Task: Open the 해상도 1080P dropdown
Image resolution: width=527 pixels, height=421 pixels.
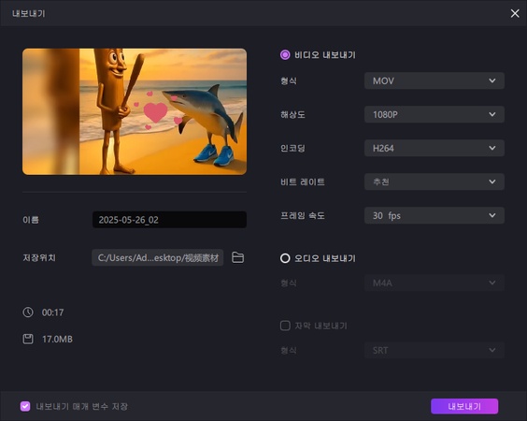Action: tap(434, 114)
